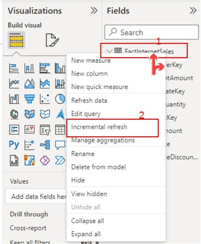Click the Drill through heading
This screenshot has height=244, width=201.
[29, 214]
